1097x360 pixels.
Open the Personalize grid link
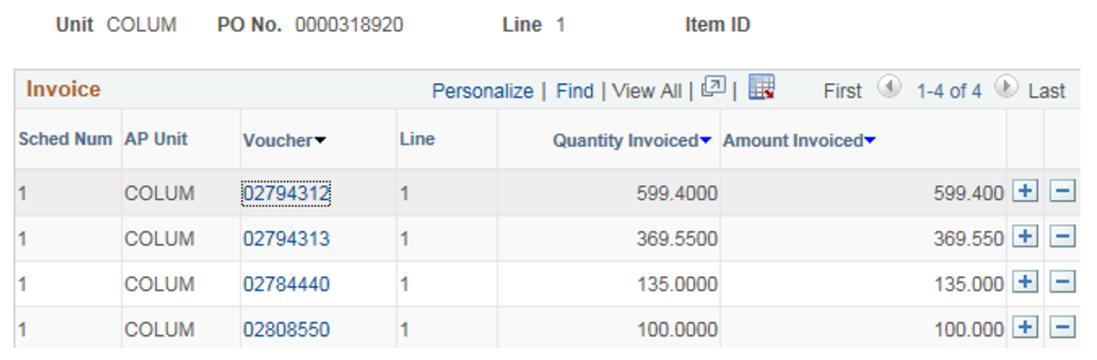[x=483, y=91]
